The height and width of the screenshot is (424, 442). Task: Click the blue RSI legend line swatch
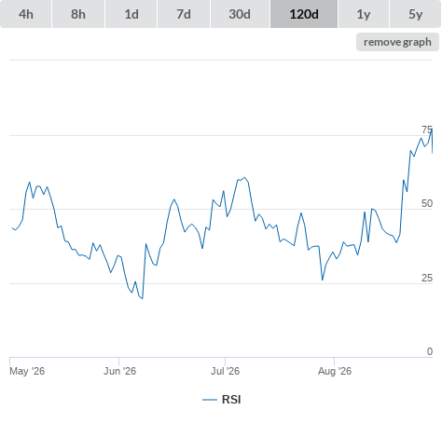pos(210,400)
